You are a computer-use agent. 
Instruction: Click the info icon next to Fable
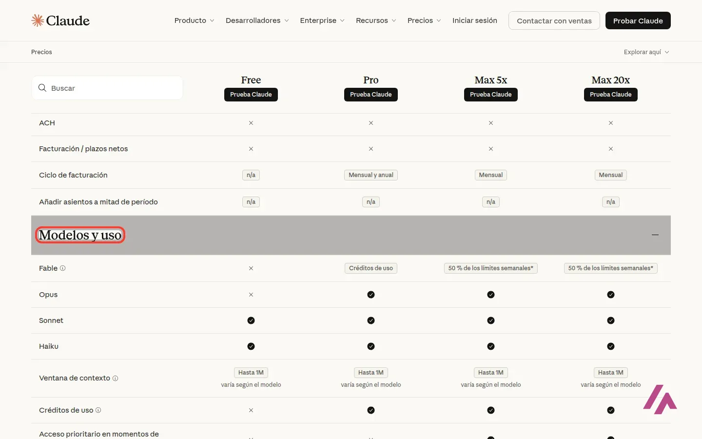pyautogui.click(x=62, y=268)
